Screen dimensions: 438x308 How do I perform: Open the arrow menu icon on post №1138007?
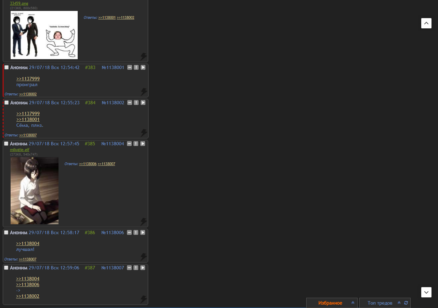point(143,268)
